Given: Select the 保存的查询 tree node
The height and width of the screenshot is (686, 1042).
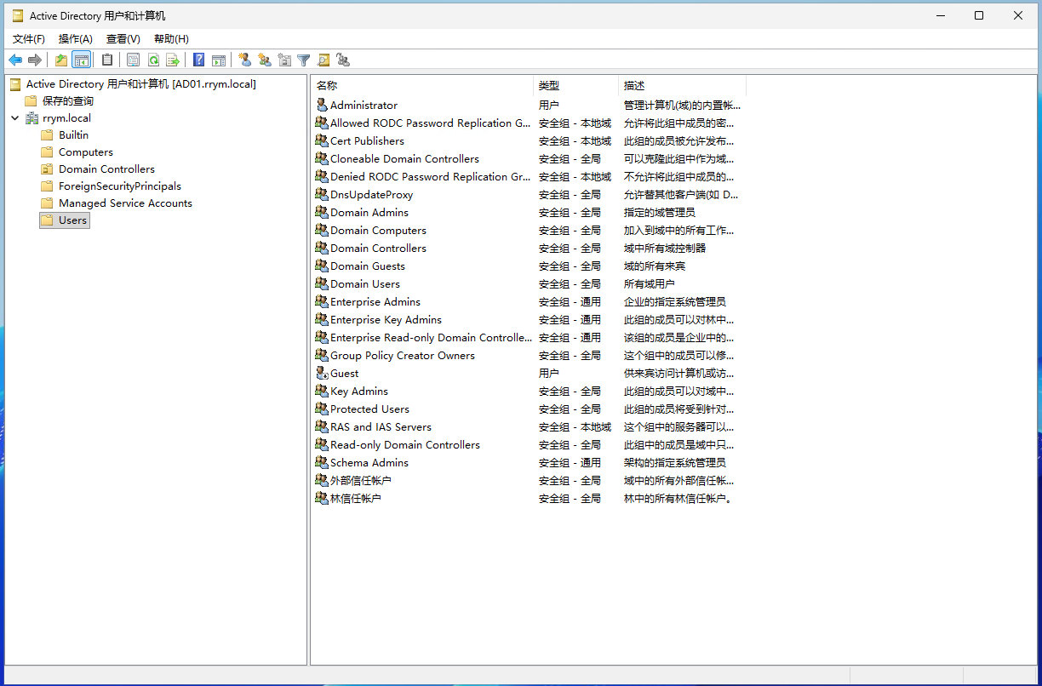Looking at the screenshot, I should pyautogui.click(x=68, y=101).
